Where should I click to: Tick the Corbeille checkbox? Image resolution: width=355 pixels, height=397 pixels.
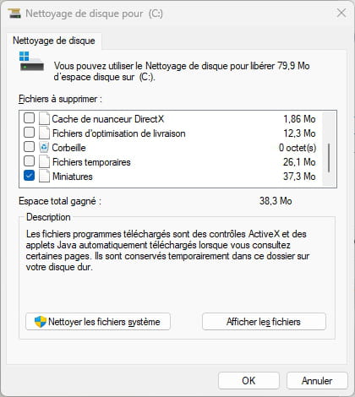(29, 147)
